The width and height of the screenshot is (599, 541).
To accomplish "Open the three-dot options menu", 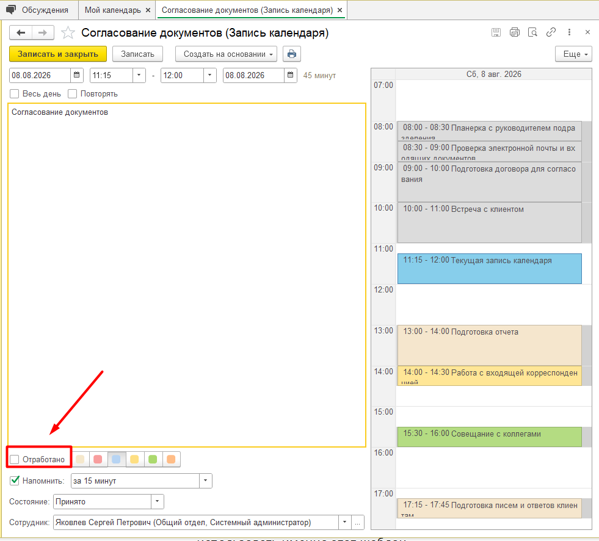I will tap(569, 32).
